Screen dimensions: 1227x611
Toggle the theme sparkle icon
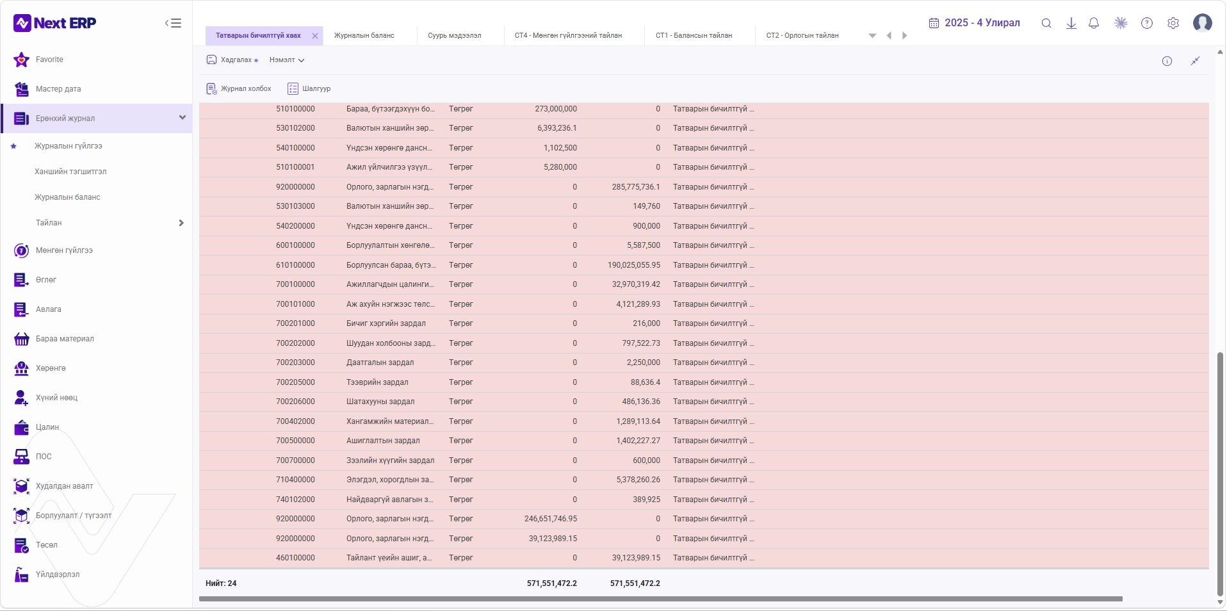tap(1121, 23)
